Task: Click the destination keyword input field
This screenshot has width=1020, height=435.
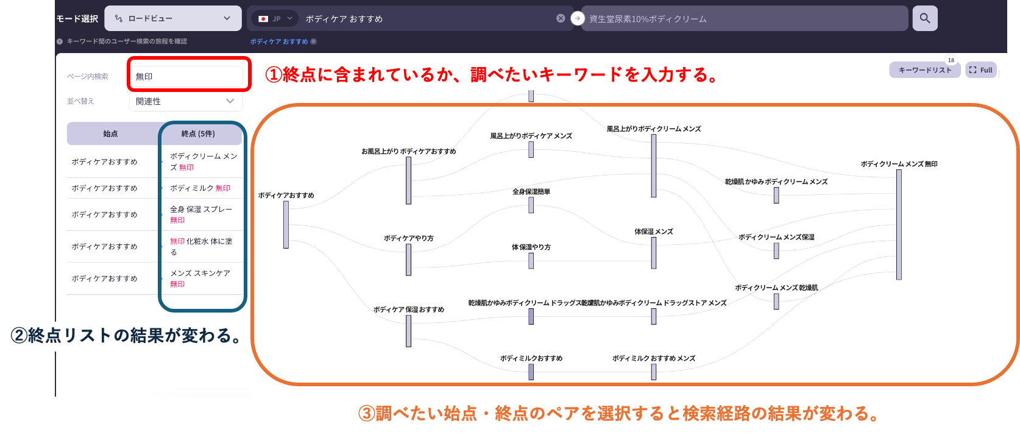Action: click(743, 19)
